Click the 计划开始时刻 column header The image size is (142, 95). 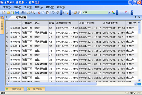(x=90, y=23)
